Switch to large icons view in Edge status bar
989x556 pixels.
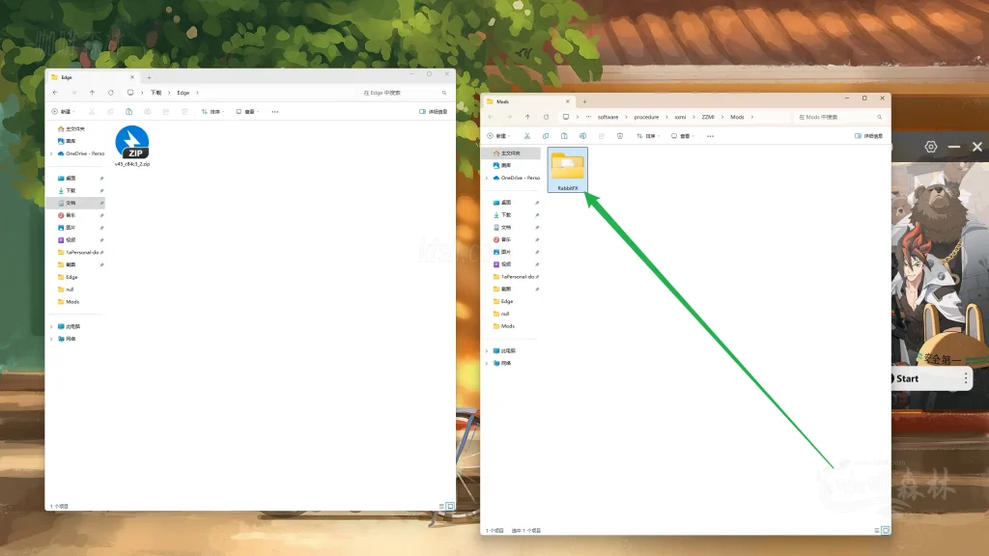(x=450, y=506)
